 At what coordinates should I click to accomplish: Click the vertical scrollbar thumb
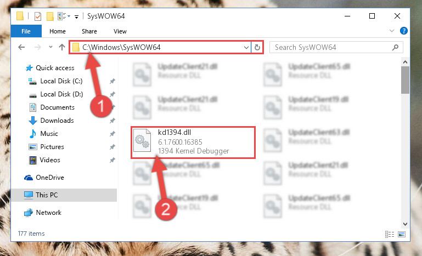coord(405,80)
